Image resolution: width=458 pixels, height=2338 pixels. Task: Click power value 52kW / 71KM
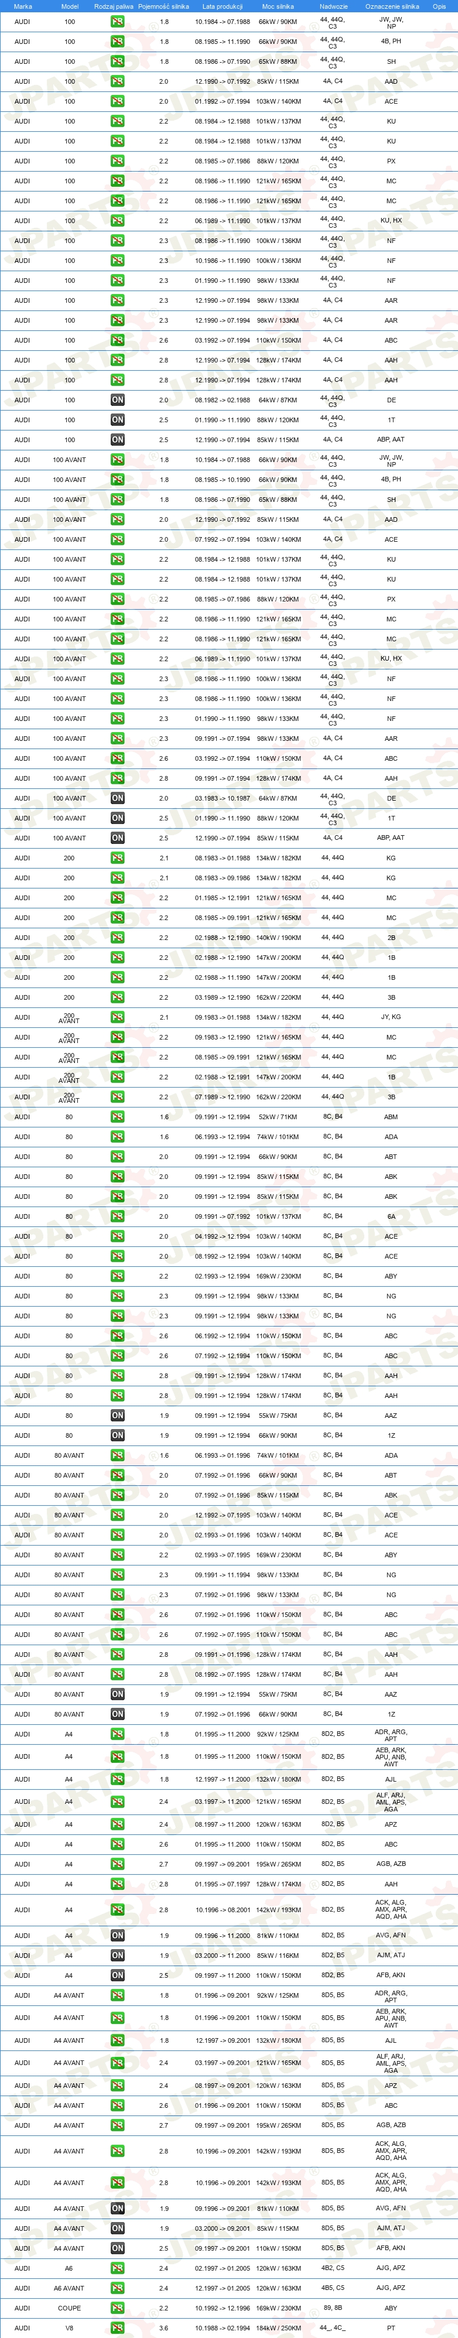(x=278, y=1116)
